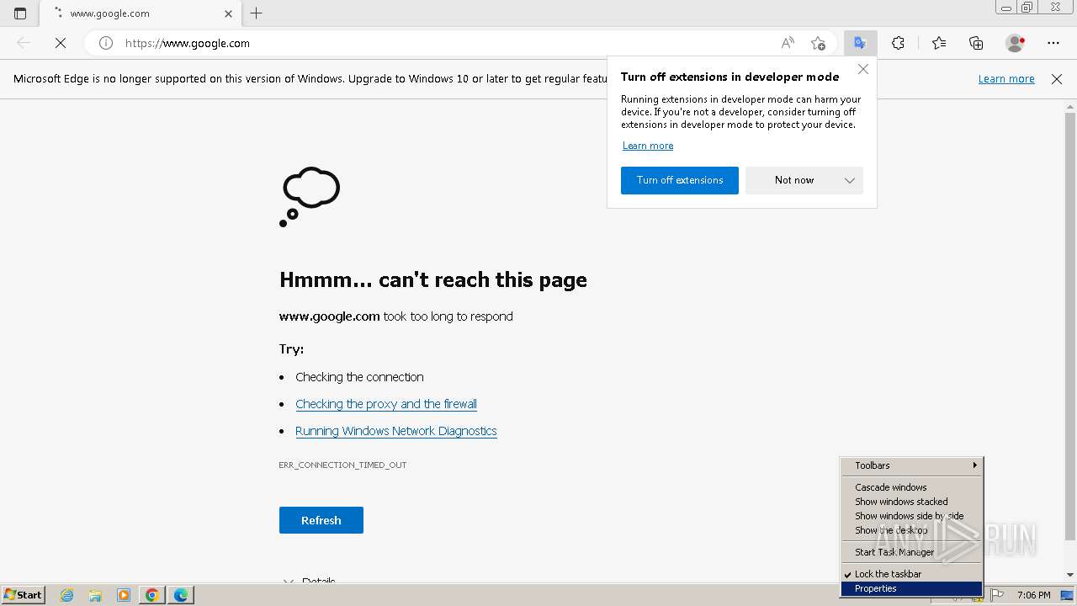
Task: Expand the Details section chevron
Action: point(289,582)
